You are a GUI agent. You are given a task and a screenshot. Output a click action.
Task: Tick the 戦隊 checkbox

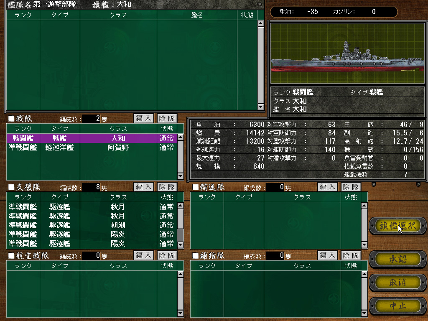(11, 119)
